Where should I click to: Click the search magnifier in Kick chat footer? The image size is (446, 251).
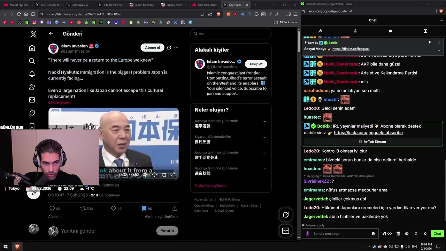coord(416,234)
